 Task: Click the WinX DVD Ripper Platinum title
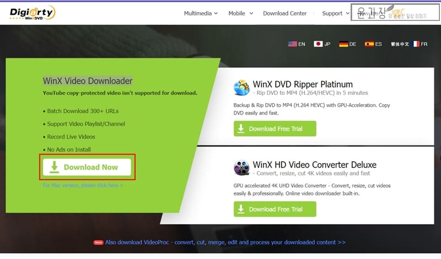coord(303,84)
